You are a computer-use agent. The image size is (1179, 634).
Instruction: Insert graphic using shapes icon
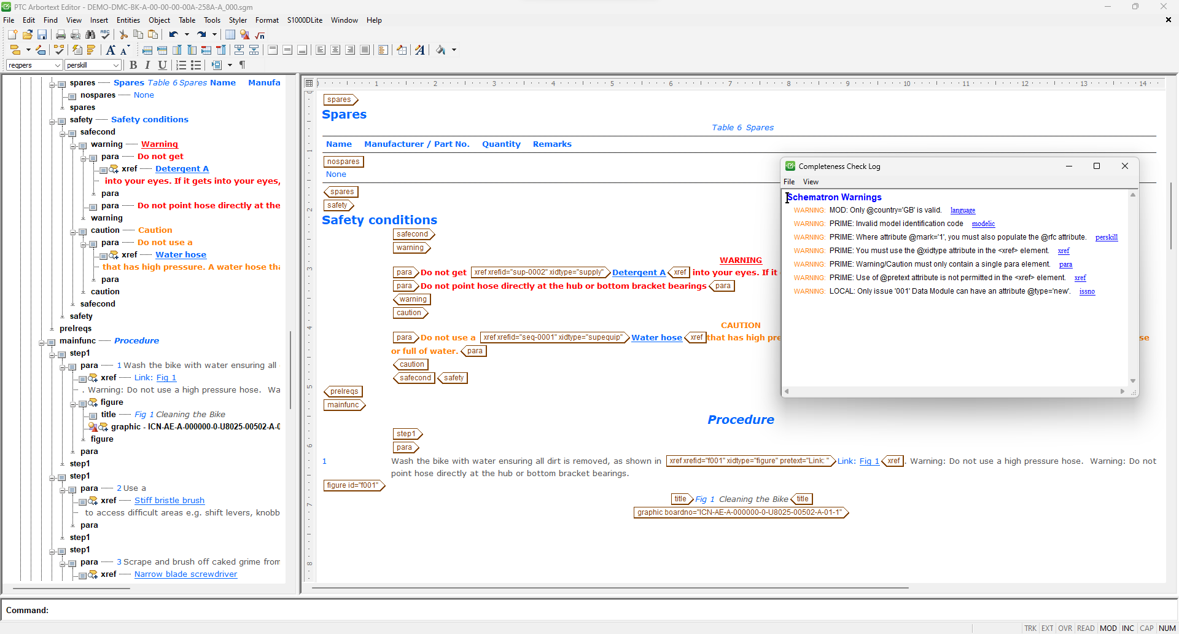245,35
